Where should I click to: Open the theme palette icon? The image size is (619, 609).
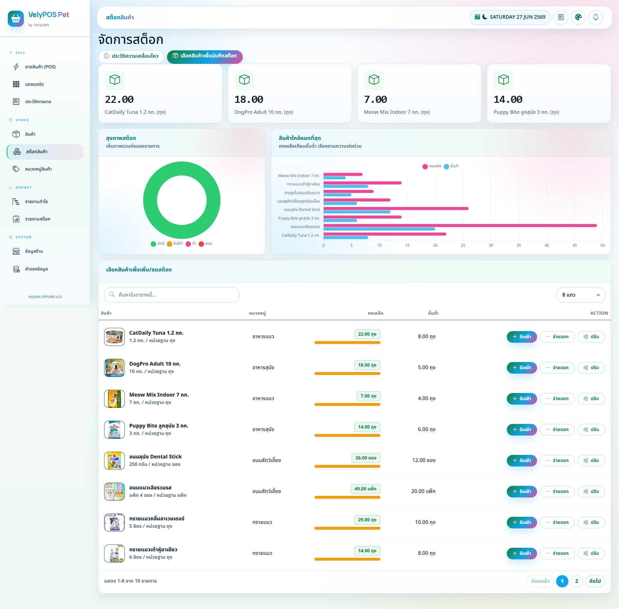click(578, 17)
